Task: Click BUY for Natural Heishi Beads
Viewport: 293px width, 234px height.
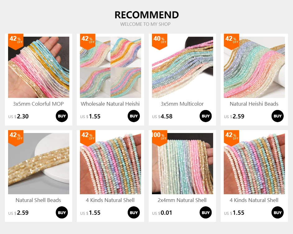Action: click(x=277, y=116)
